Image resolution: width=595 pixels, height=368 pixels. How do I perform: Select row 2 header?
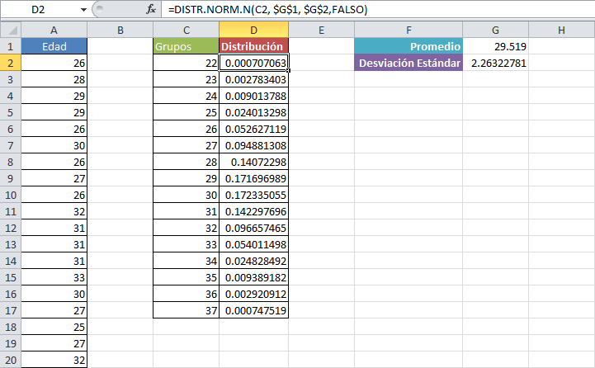[10, 63]
